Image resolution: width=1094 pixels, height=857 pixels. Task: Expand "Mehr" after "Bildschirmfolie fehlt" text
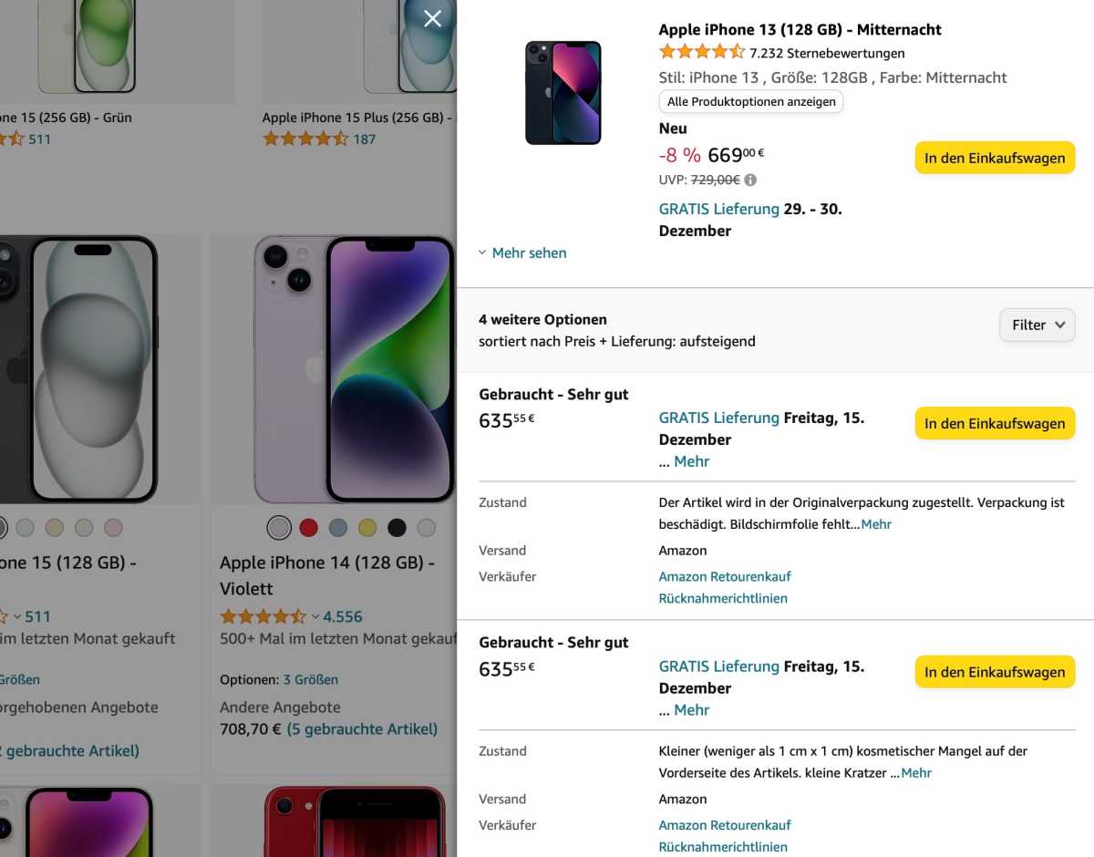[876, 524]
